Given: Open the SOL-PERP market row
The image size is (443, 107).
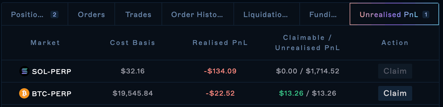Looking at the screenshot, I should pos(220,71).
